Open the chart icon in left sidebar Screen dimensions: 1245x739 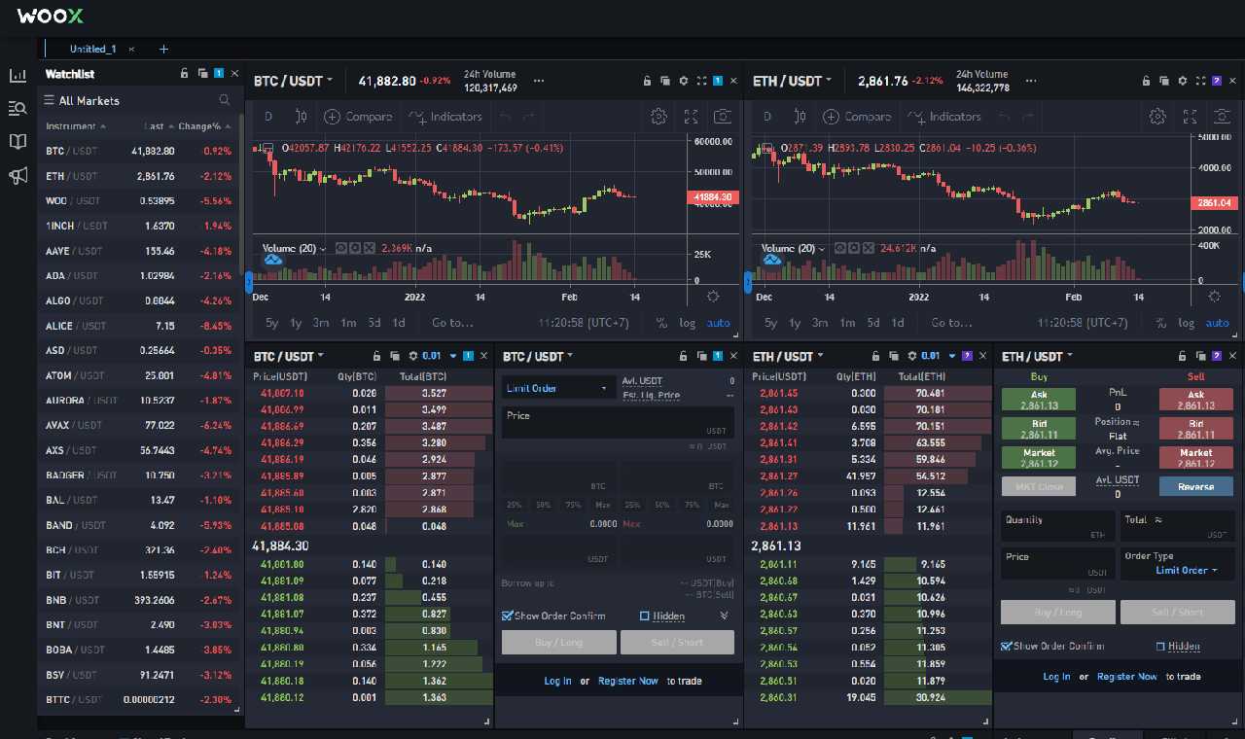tap(18, 75)
